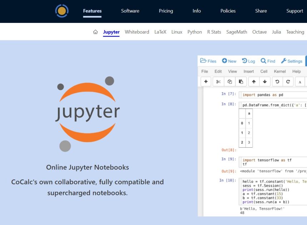The height and width of the screenshot is (225, 307).
Task: Copy selected cells in the toolbar
Action: pyautogui.click(x=229, y=81)
